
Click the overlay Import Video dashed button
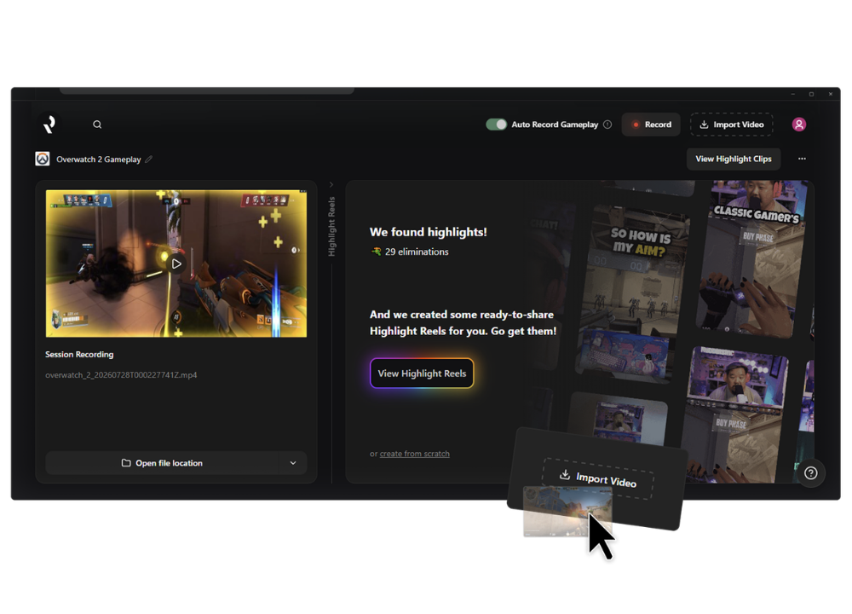598,478
